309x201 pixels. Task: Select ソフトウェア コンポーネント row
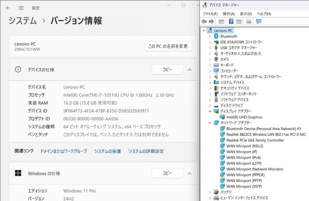point(239,94)
